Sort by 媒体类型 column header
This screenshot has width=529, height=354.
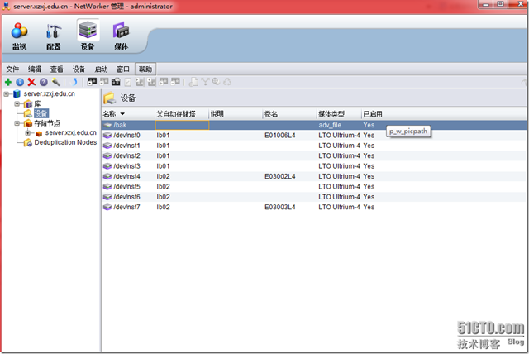pos(339,114)
